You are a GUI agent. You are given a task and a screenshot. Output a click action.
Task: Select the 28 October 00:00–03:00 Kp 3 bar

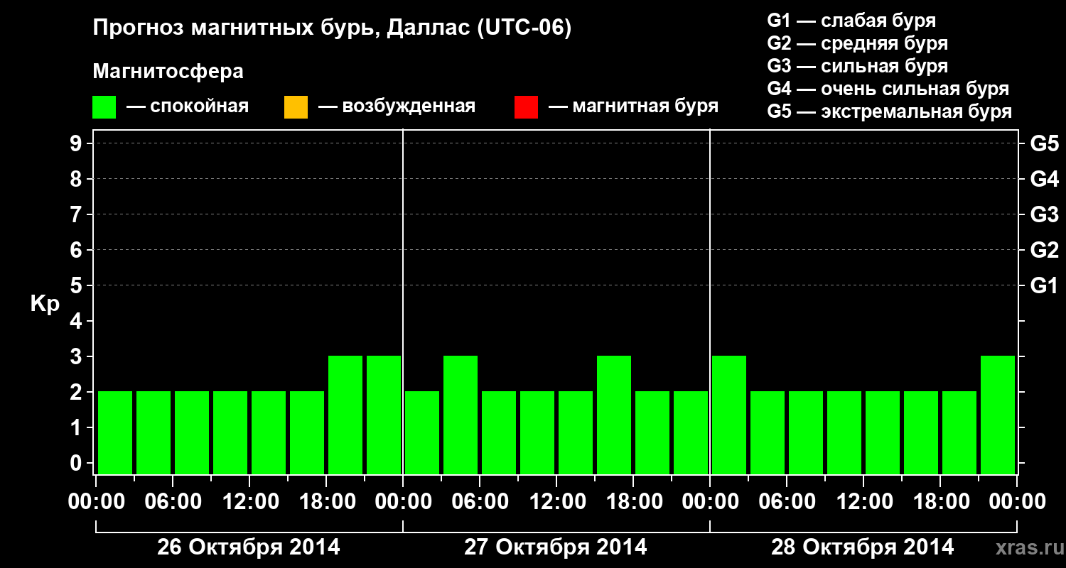coord(729,415)
